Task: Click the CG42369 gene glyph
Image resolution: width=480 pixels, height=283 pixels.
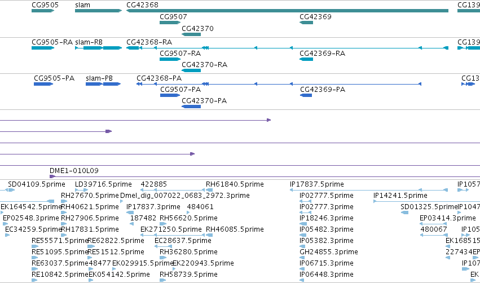Action: 306,23
